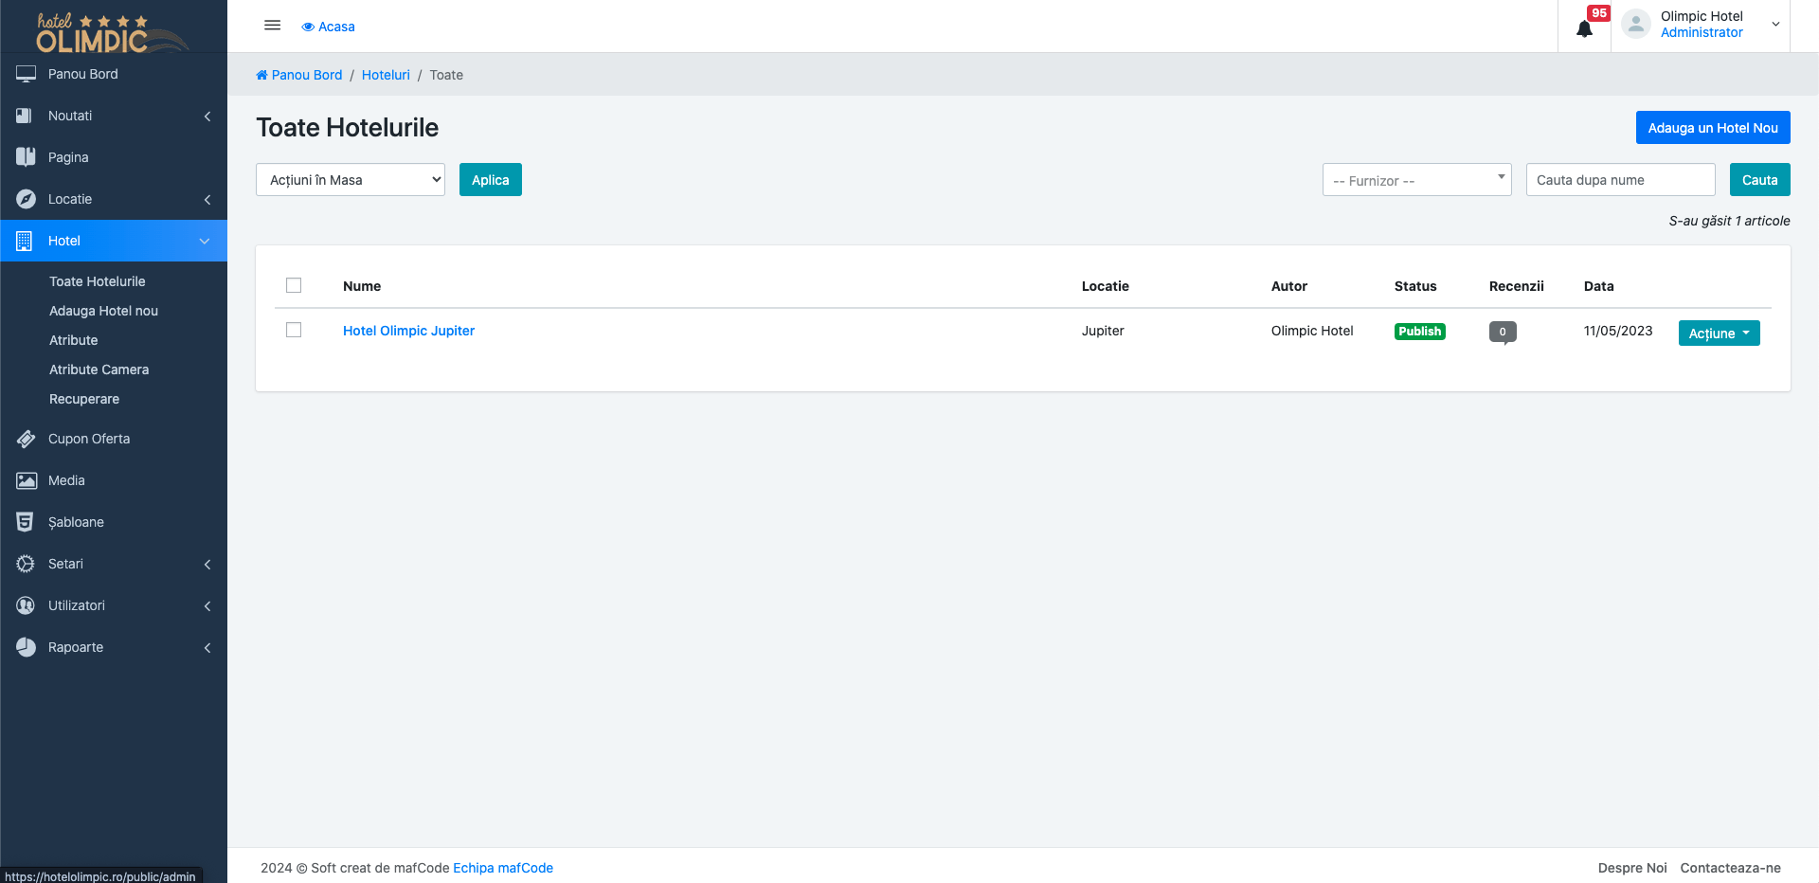
Task: Click the Hotel Olimpic logo
Action: pyautogui.click(x=112, y=32)
